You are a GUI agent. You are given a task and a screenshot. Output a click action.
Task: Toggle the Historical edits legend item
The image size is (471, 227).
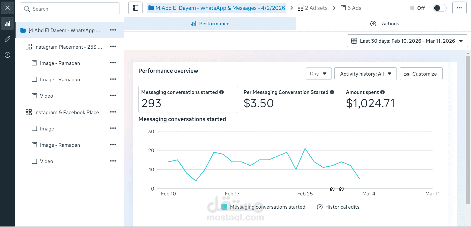pyautogui.click(x=338, y=207)
